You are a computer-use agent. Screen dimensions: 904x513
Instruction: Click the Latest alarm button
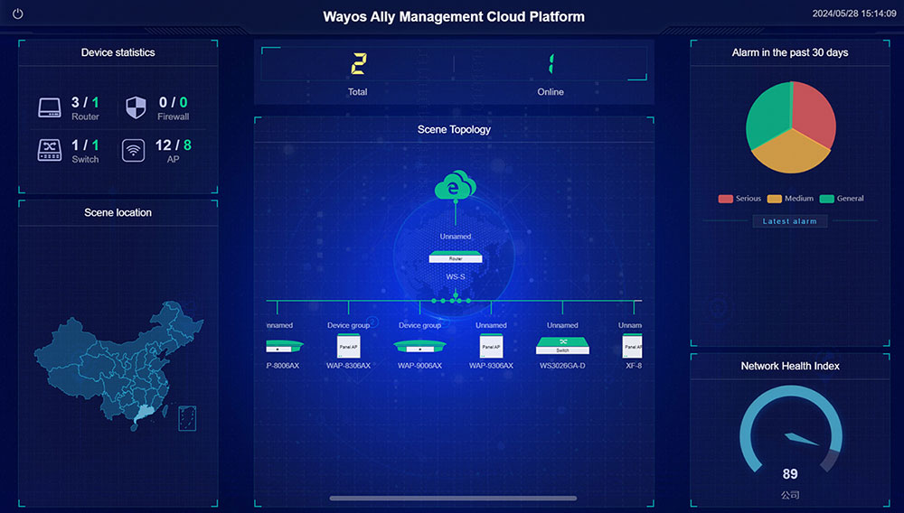coord(790,221)
